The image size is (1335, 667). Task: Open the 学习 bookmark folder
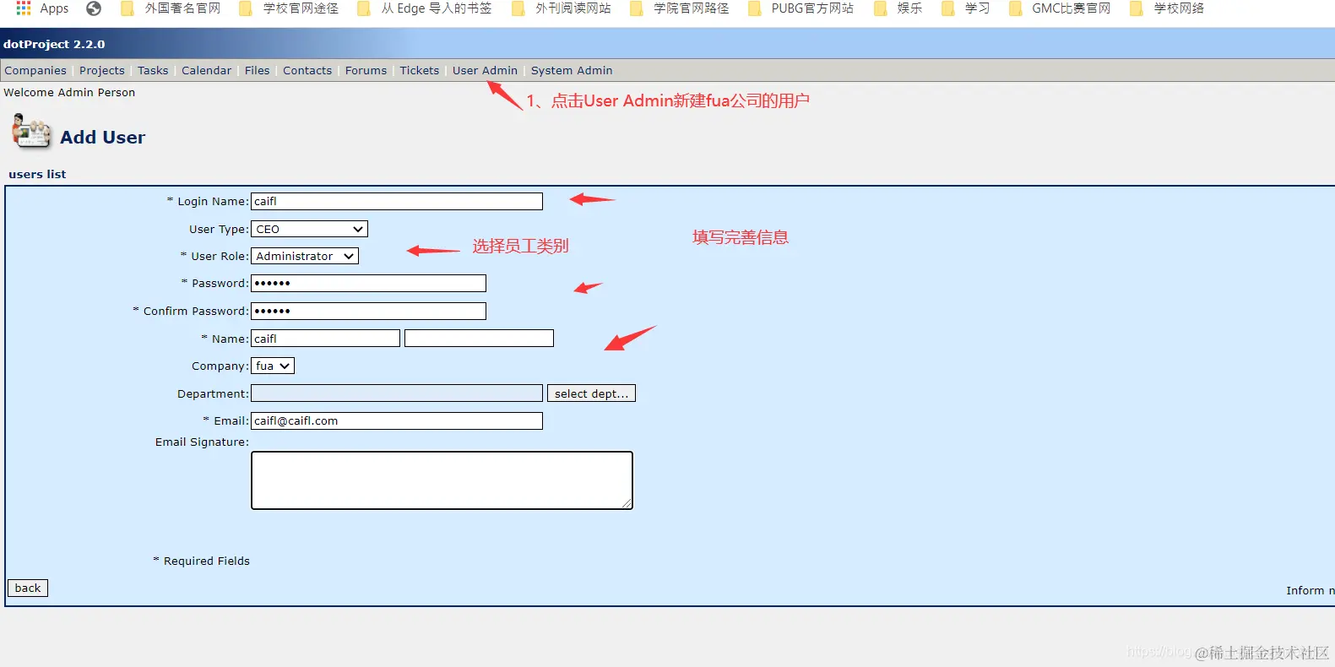(x=965, y=8)
